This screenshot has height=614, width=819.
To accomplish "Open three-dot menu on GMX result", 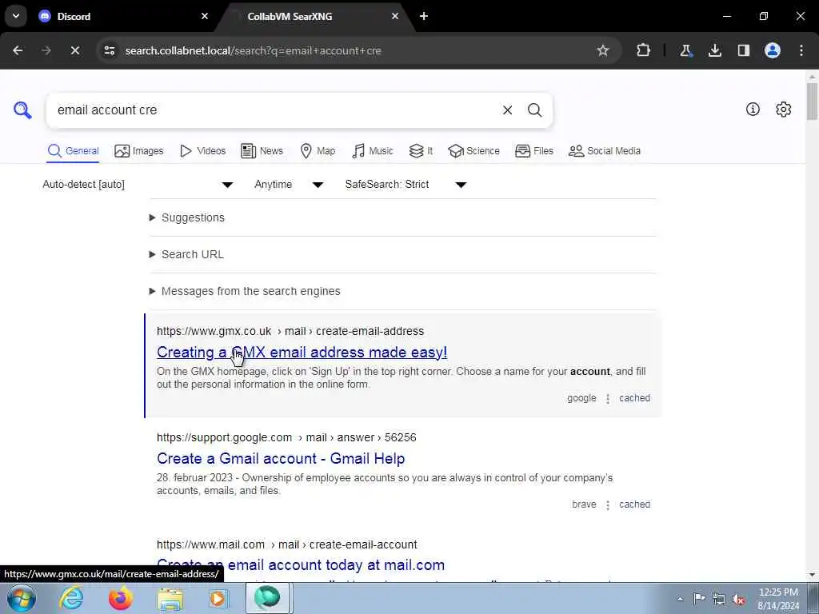I will pos(608,399).
